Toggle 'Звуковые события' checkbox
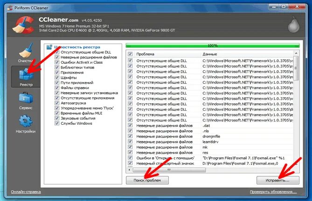Viewport: 312px width, 201px height. click(57, 118)
